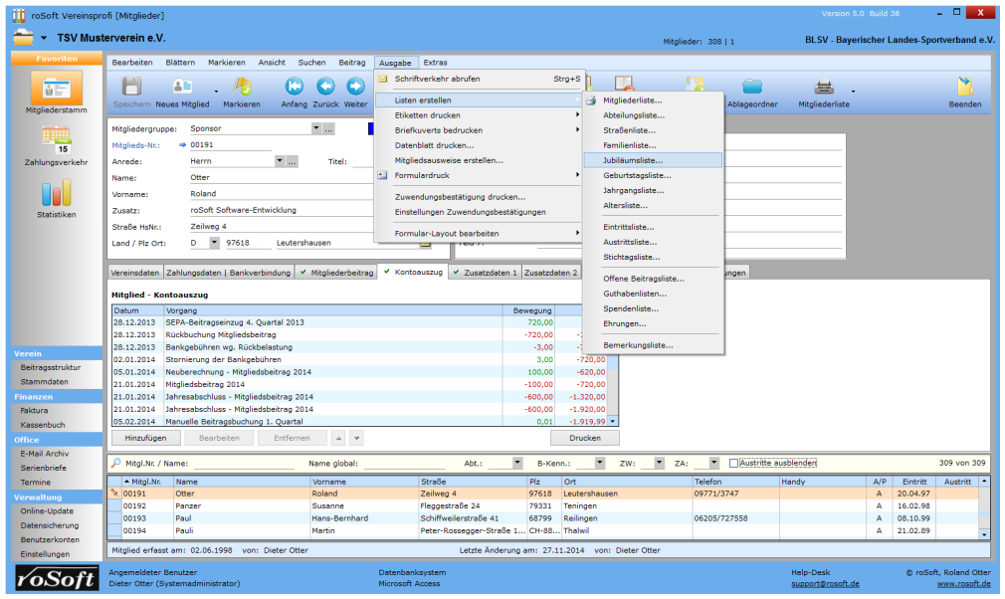This screenshot has height=599, width=1005.
Task: Choose Etiketten drucken in Ausgabe menu
Action: pyautogui.click(x=426, y=115)
